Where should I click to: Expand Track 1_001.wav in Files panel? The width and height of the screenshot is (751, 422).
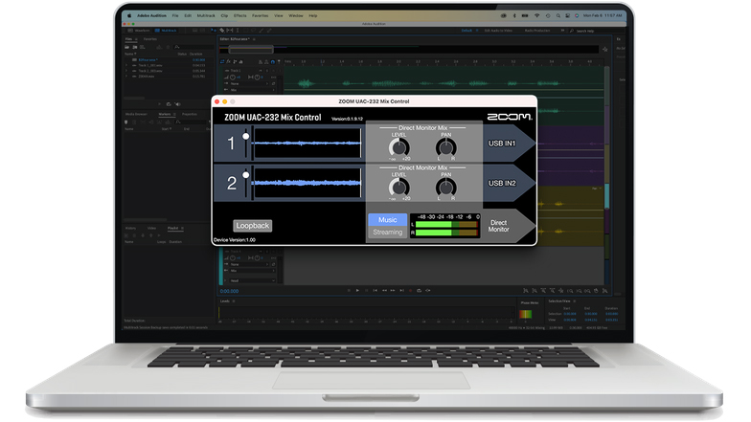126,65
